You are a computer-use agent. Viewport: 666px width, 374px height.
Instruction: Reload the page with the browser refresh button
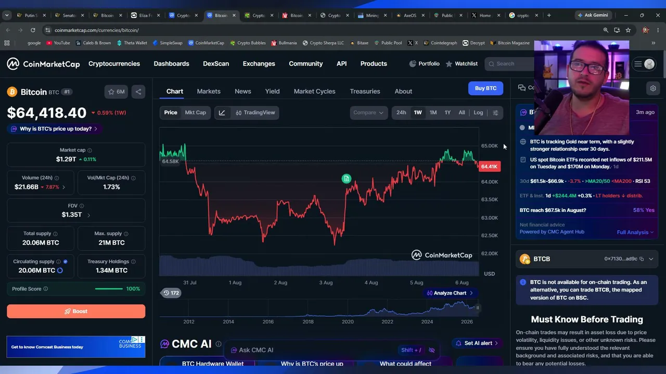pyautogui.click(x=33, y=30)
